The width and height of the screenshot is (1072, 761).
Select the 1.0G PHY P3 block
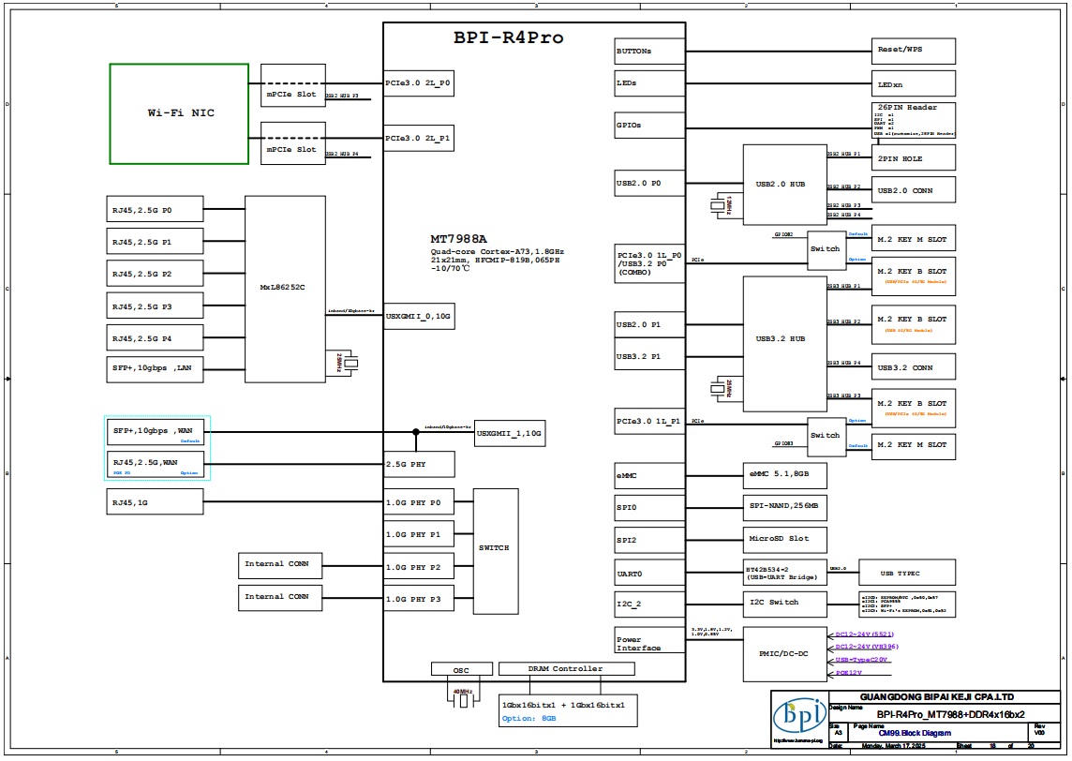click(x=419, y=599)
